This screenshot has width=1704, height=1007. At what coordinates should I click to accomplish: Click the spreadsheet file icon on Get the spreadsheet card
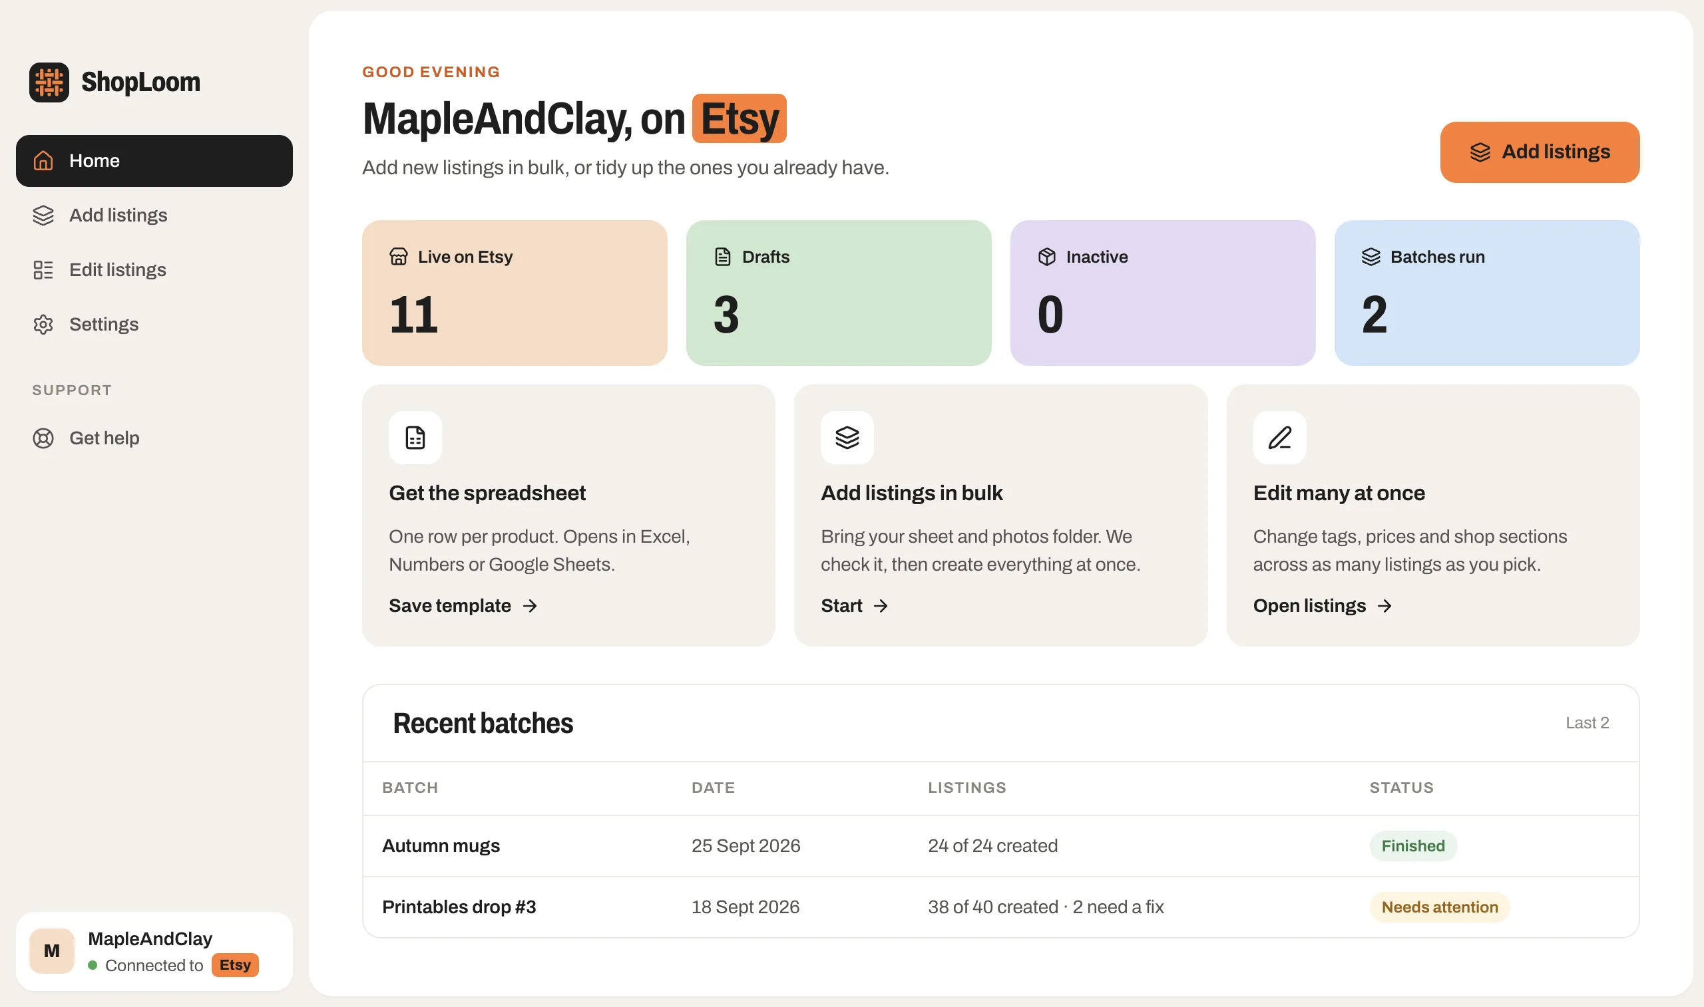click(415, 438)
